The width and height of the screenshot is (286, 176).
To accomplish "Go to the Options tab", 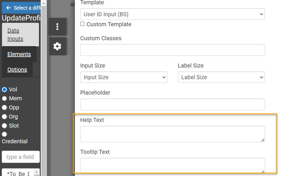I will coord(17,69).
